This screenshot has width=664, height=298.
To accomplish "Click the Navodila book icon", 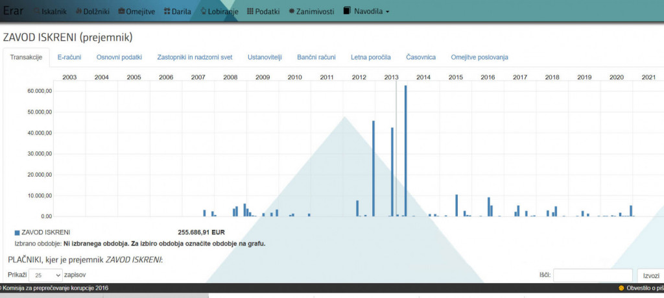I will [348, 11].
